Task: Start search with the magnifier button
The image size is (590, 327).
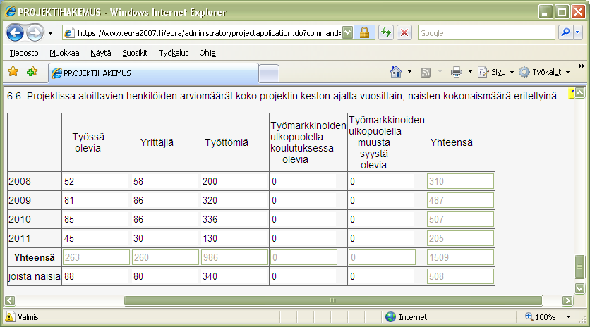Action: (565, 32)
